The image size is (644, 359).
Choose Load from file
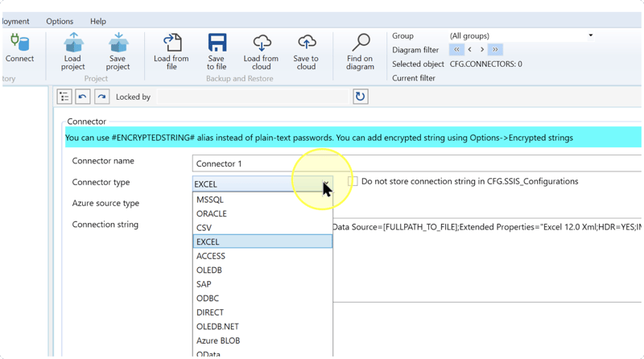171,52
